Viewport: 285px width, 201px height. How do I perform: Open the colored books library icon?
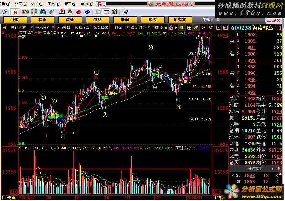click(x=115, y=12)
